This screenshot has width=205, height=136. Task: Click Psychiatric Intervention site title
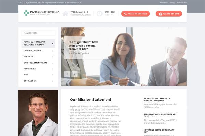tap(45, 12)
